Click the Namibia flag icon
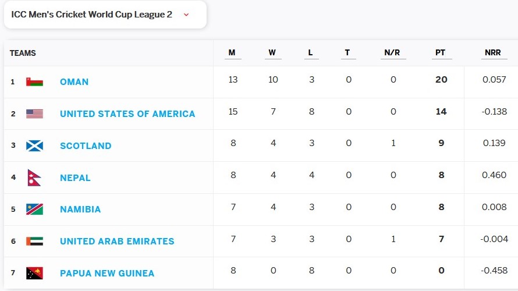This screenshot has height=291, width=518. (x=34, y=210)
